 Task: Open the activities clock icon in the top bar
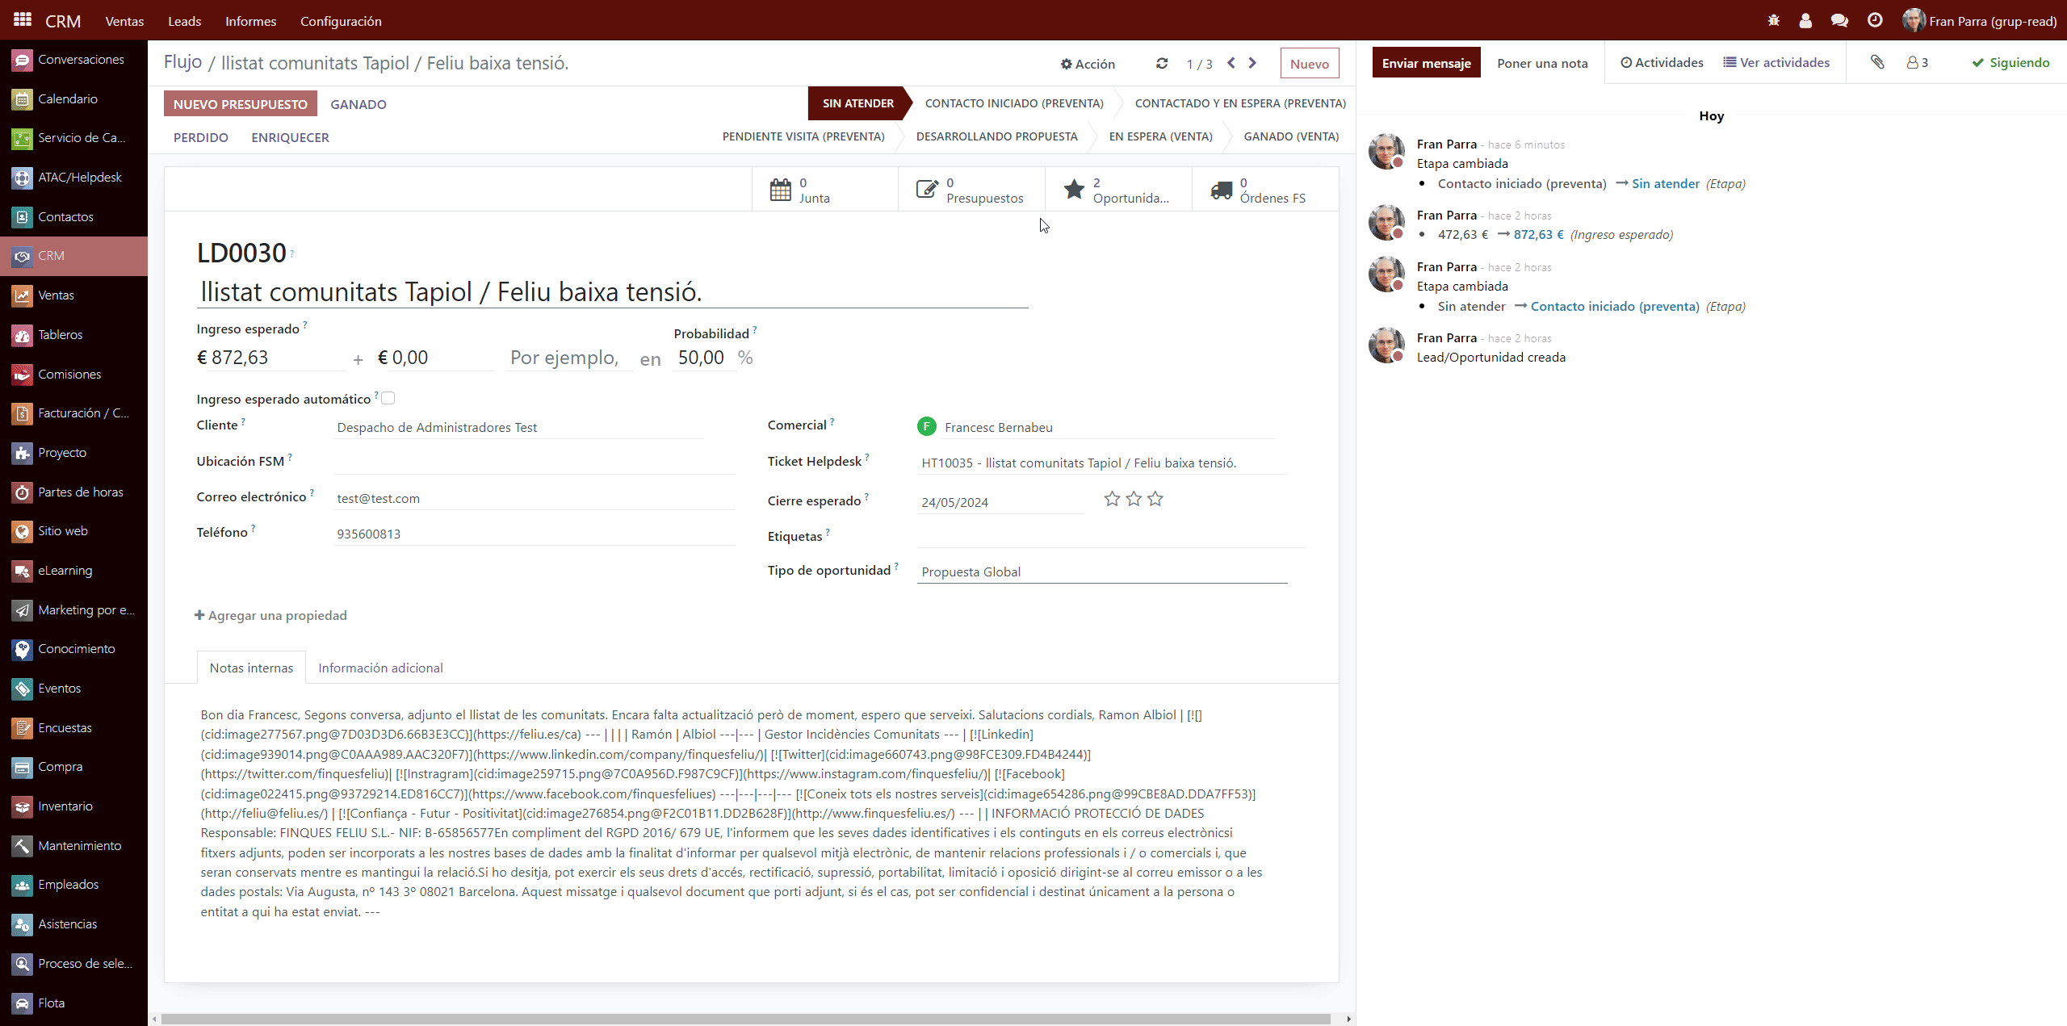coord(1875,21)
